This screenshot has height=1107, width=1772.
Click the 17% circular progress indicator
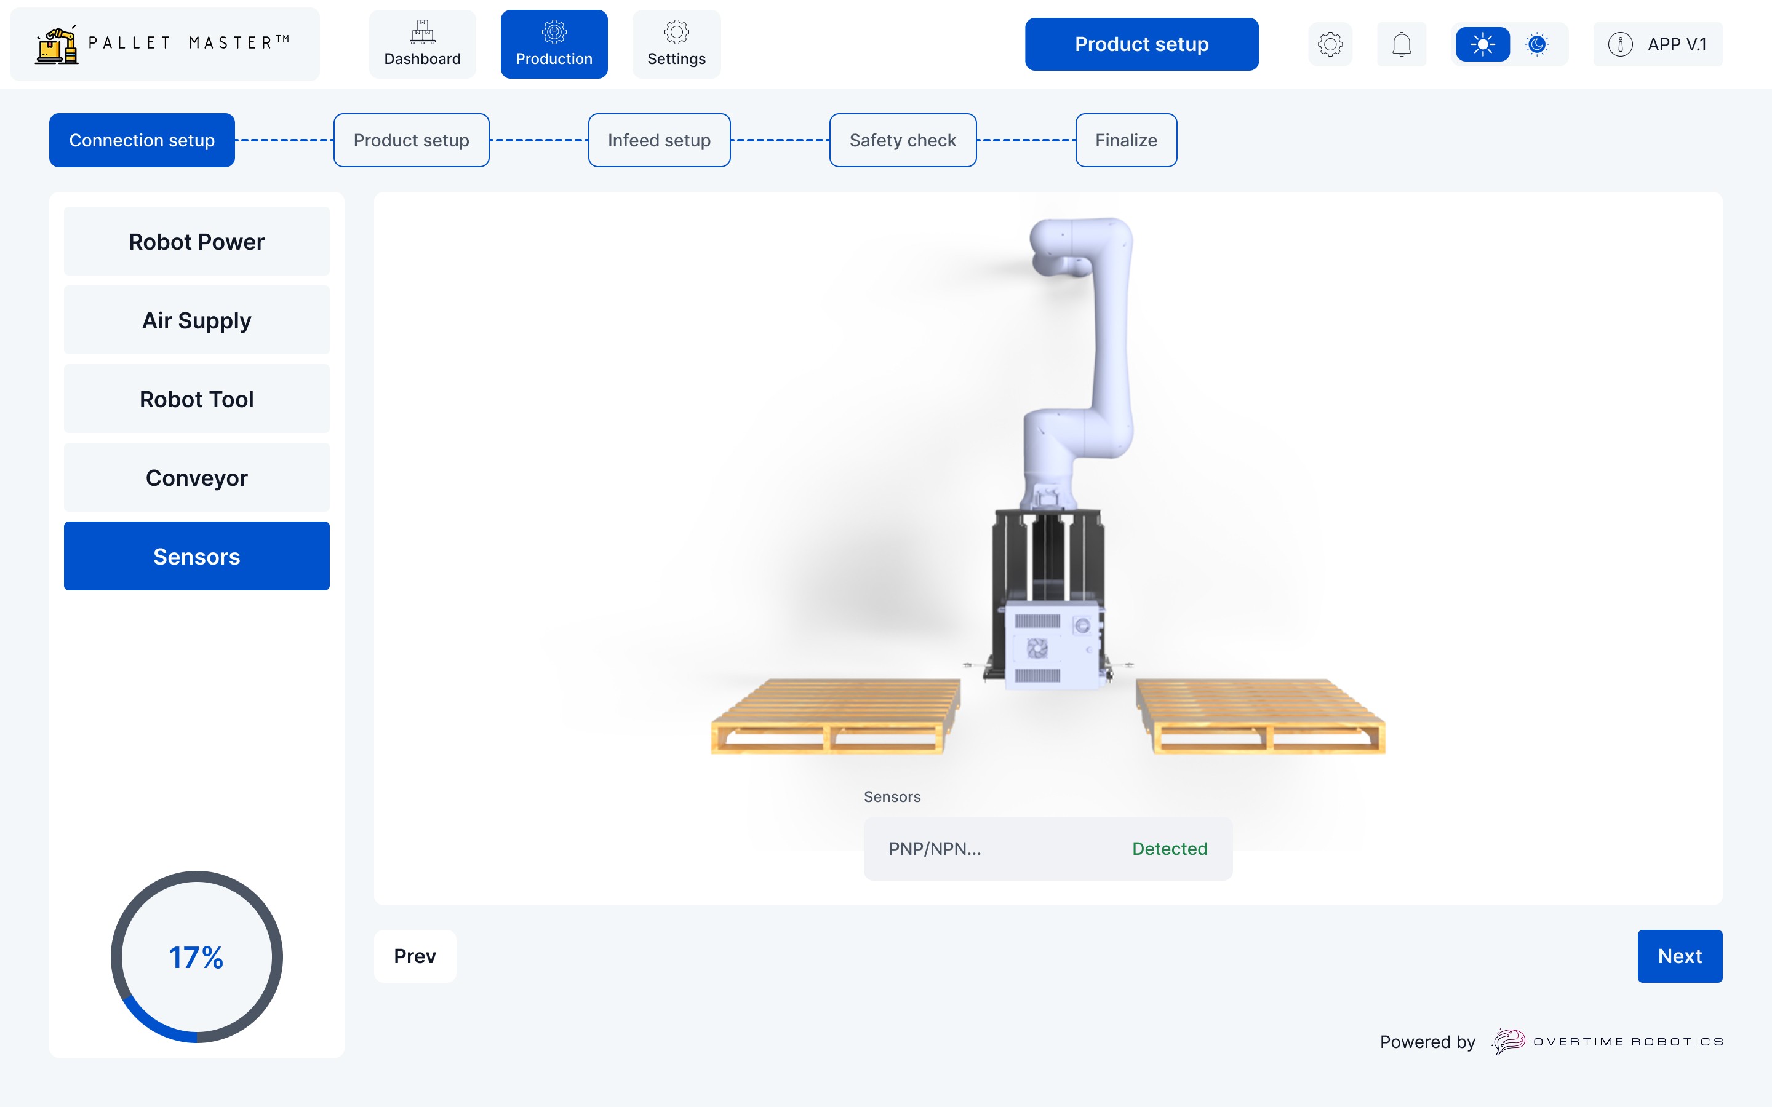[x=196, y=957]
